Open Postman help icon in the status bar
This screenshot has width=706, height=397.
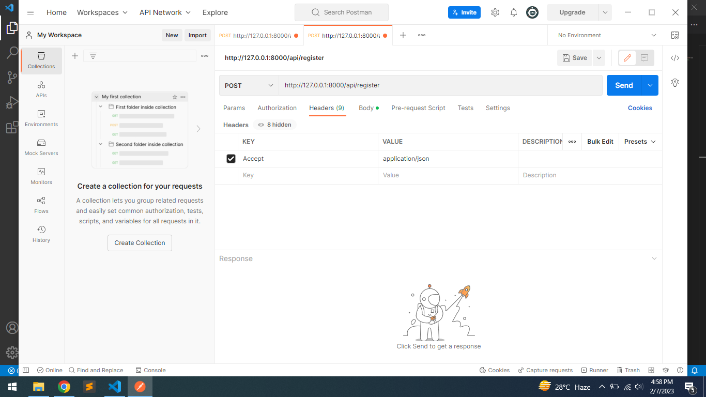tap(680, 370)
